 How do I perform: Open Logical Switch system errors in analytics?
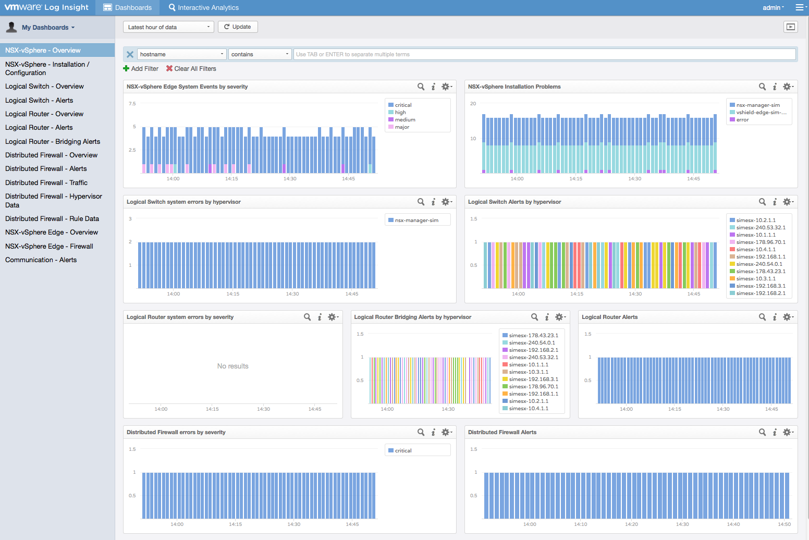[x=421, y=202]
